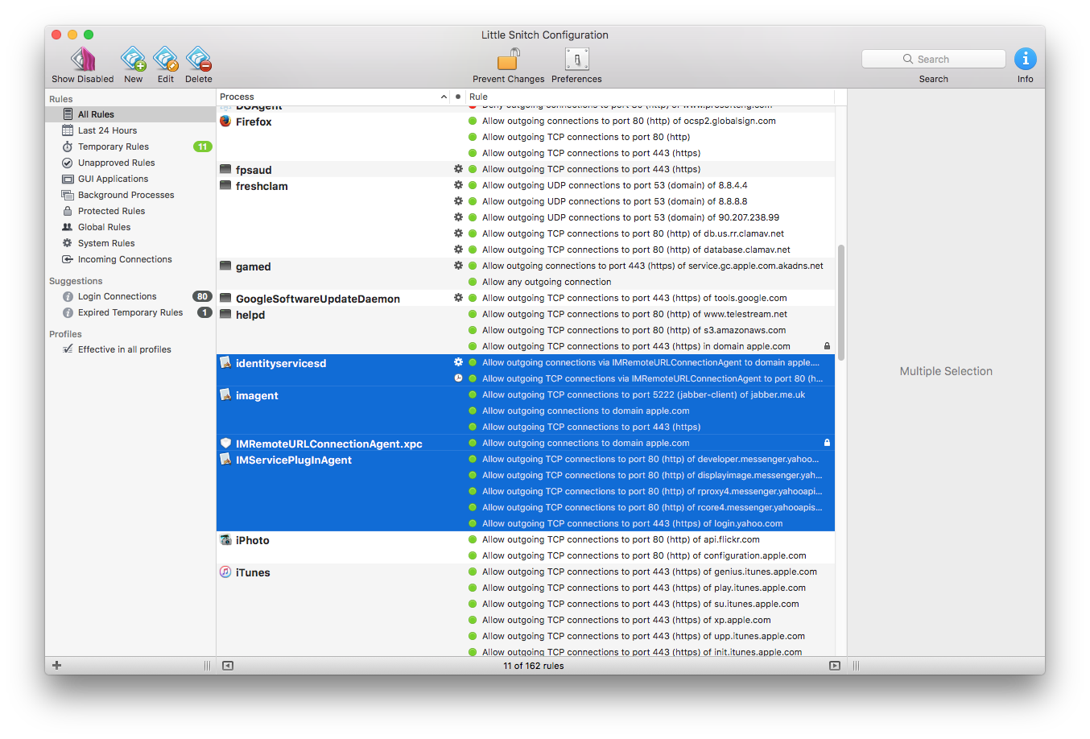Viewport: 1090px width, 739px height.
Task: Click the identityservicesd process icon
Action: (x=225, y=363)
